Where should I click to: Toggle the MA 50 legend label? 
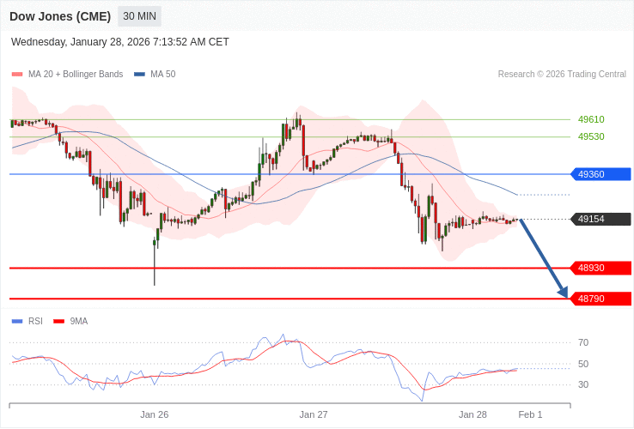click(163, 75)
